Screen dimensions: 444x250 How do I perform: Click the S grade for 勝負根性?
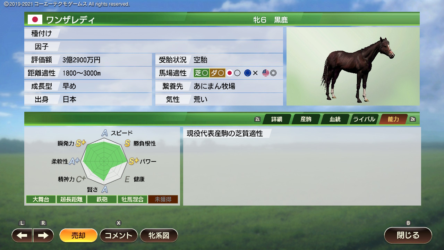pos(127,143)
